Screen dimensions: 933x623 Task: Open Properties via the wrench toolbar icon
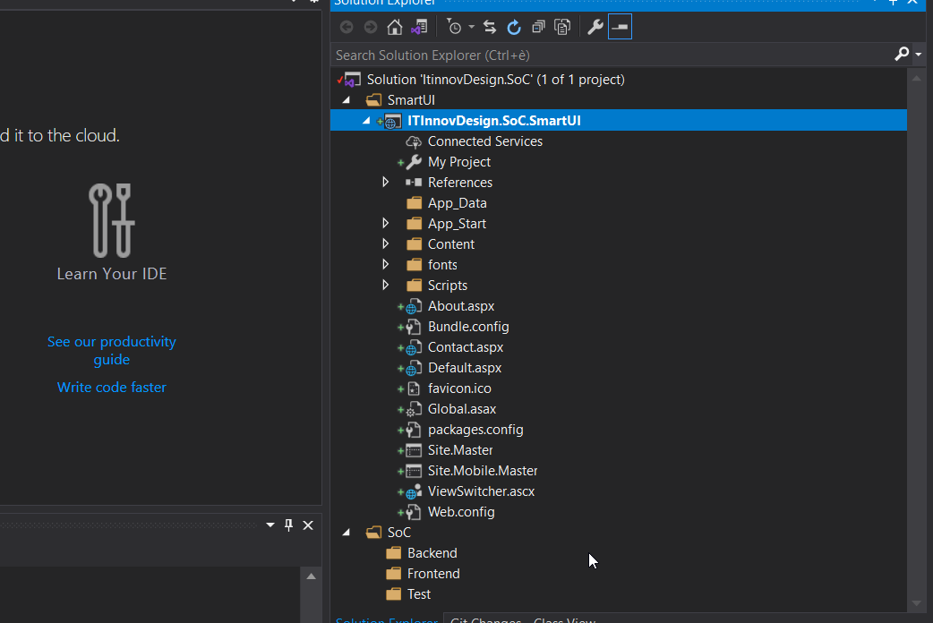(595, 27)
